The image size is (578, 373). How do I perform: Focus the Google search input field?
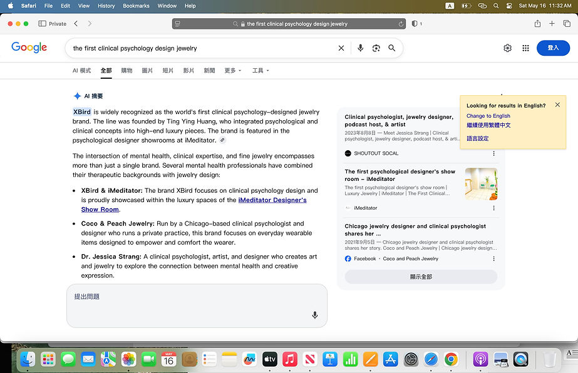pos(202,48)
